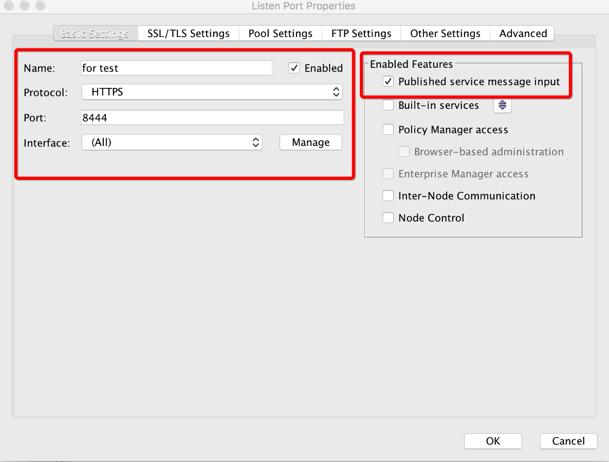The height and width of the screenshot is (462, 609).
Task: Switch to the FTP Settings tab
Action: tap(361, 33)
